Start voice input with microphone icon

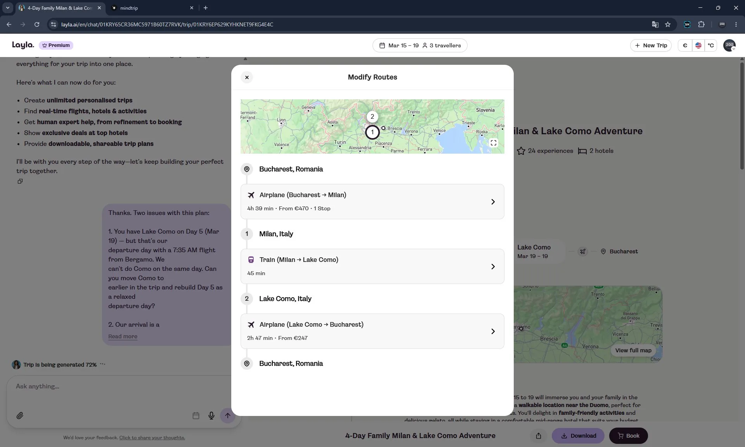(x=211, y=416)
